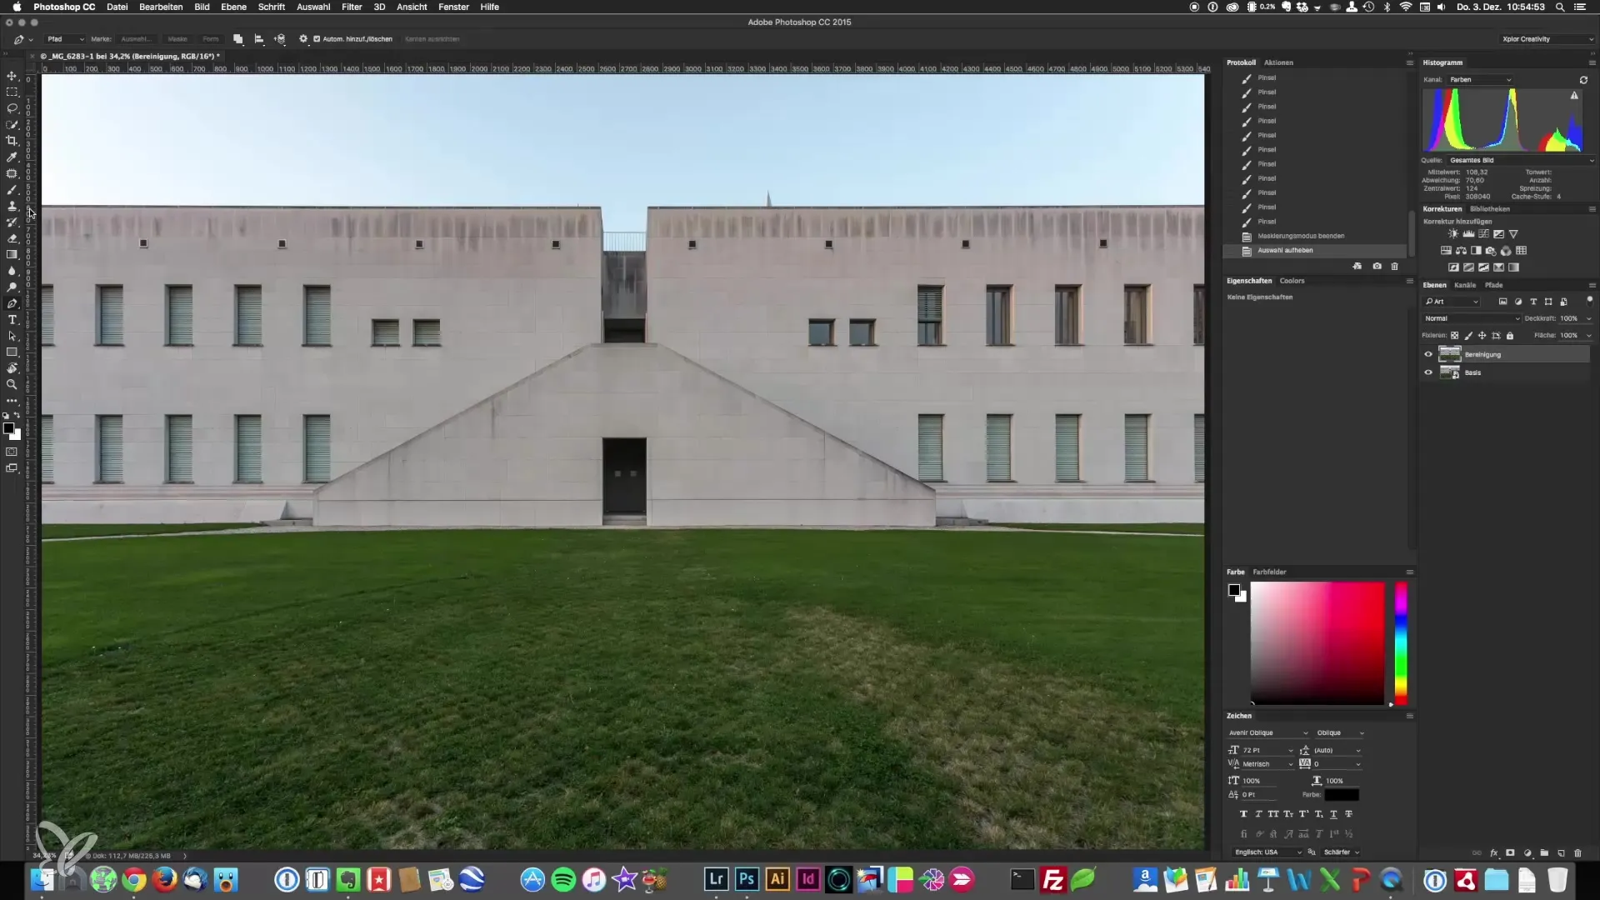Delete history state with Protokoll trash icon
Viewport: 1600px width, 900px height.
(x=1394, y=266)
